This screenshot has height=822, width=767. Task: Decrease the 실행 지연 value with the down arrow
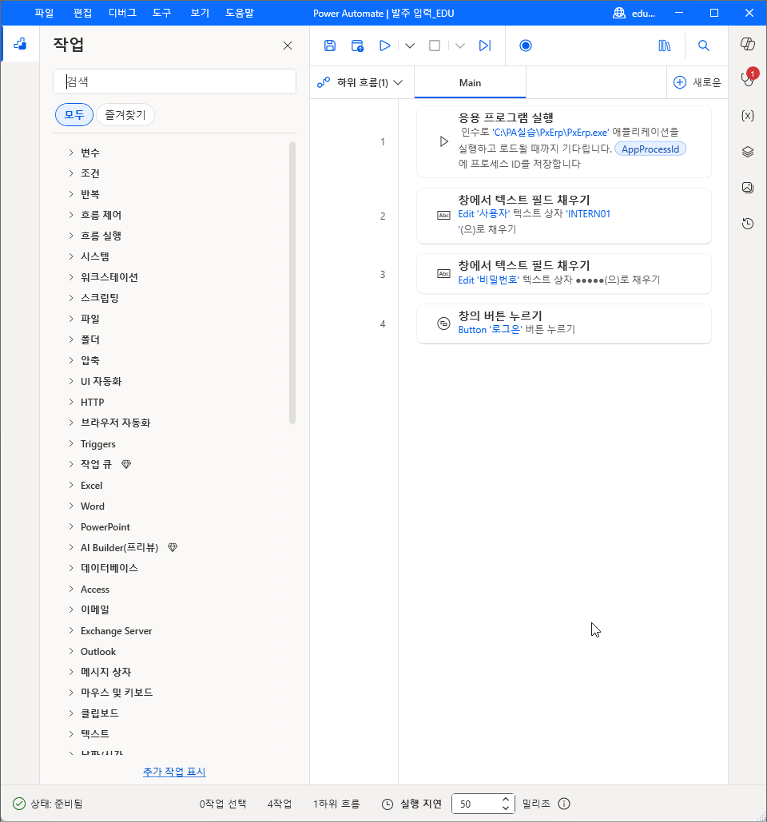tap(506, 808)
